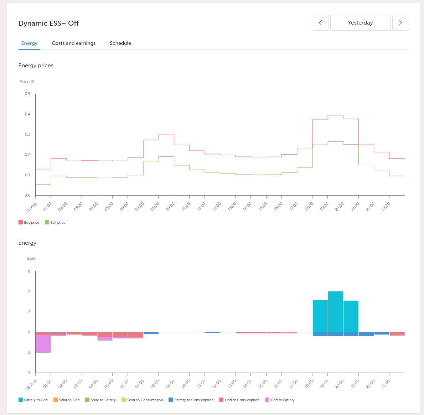This screenshot has height=415, width=424.
Task: Click the tallest Battery to Grid bar at 19:00
Action: coord(335,312)
